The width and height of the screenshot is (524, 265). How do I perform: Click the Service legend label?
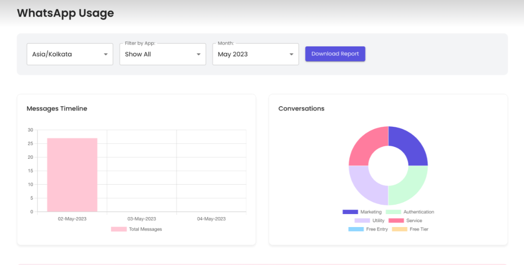coord(414,221)
